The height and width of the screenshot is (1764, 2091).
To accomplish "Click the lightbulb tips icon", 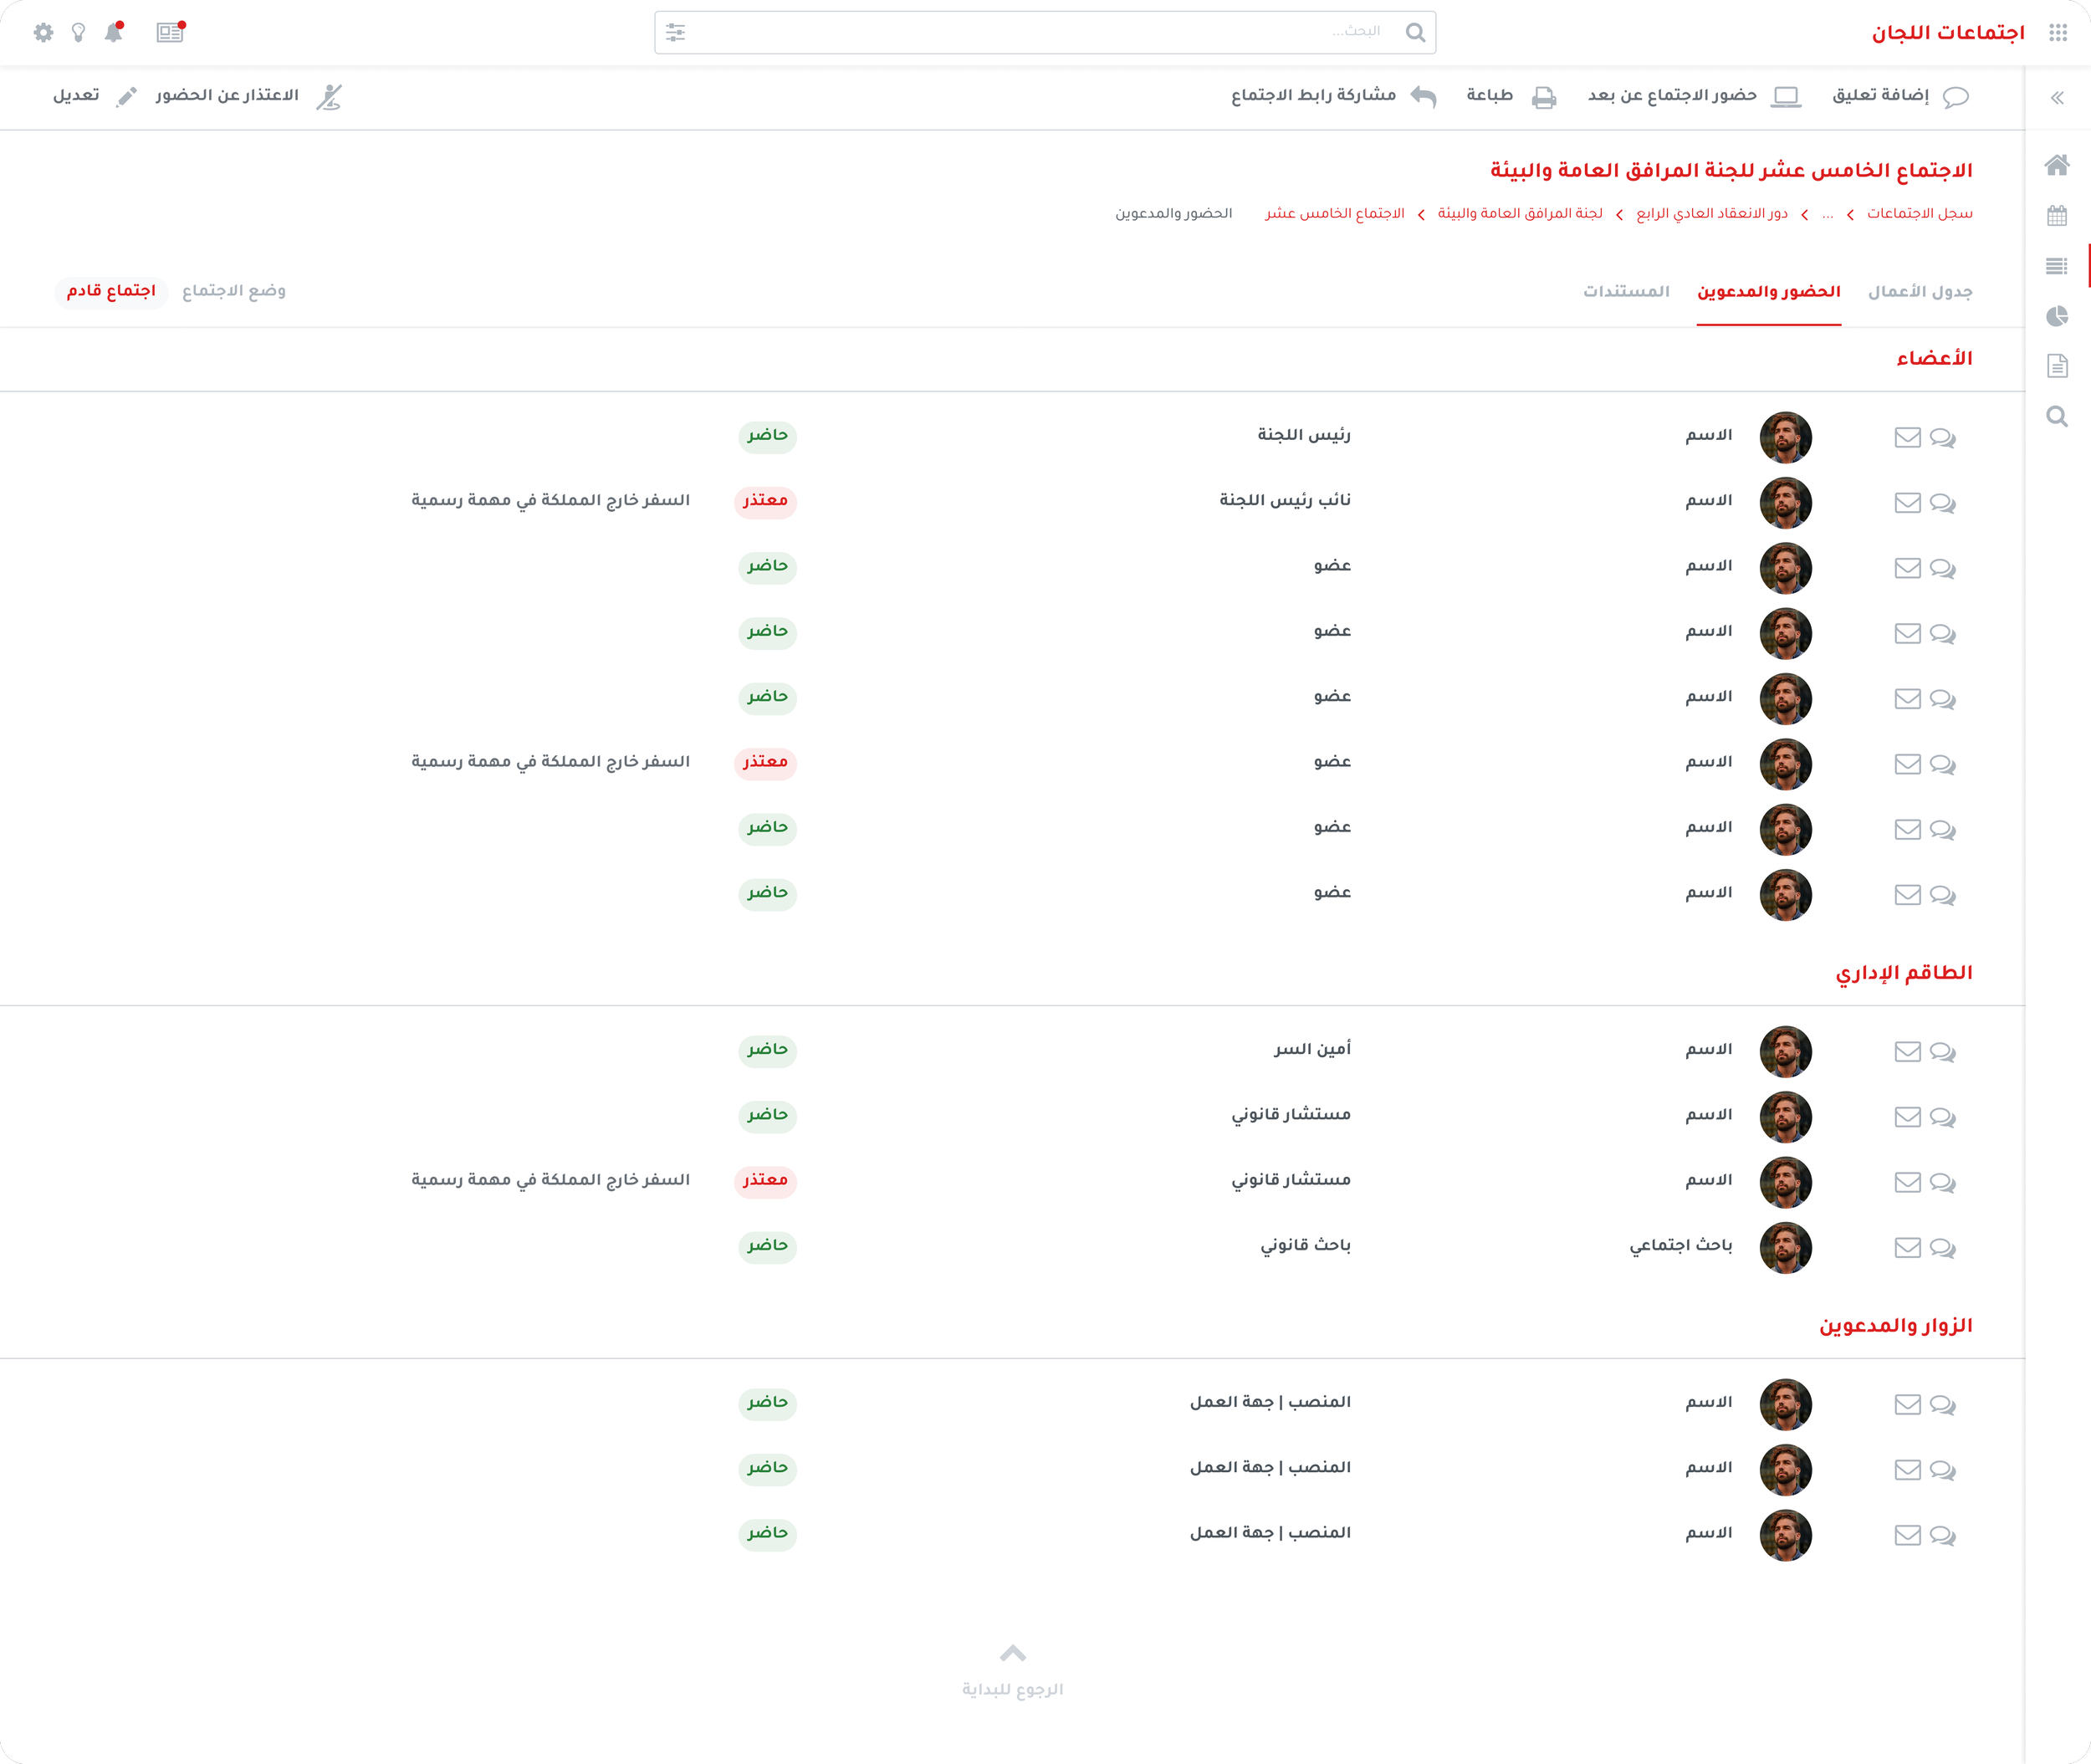I will tap(79, 33).
